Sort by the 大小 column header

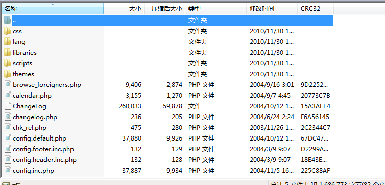(124, 9)
